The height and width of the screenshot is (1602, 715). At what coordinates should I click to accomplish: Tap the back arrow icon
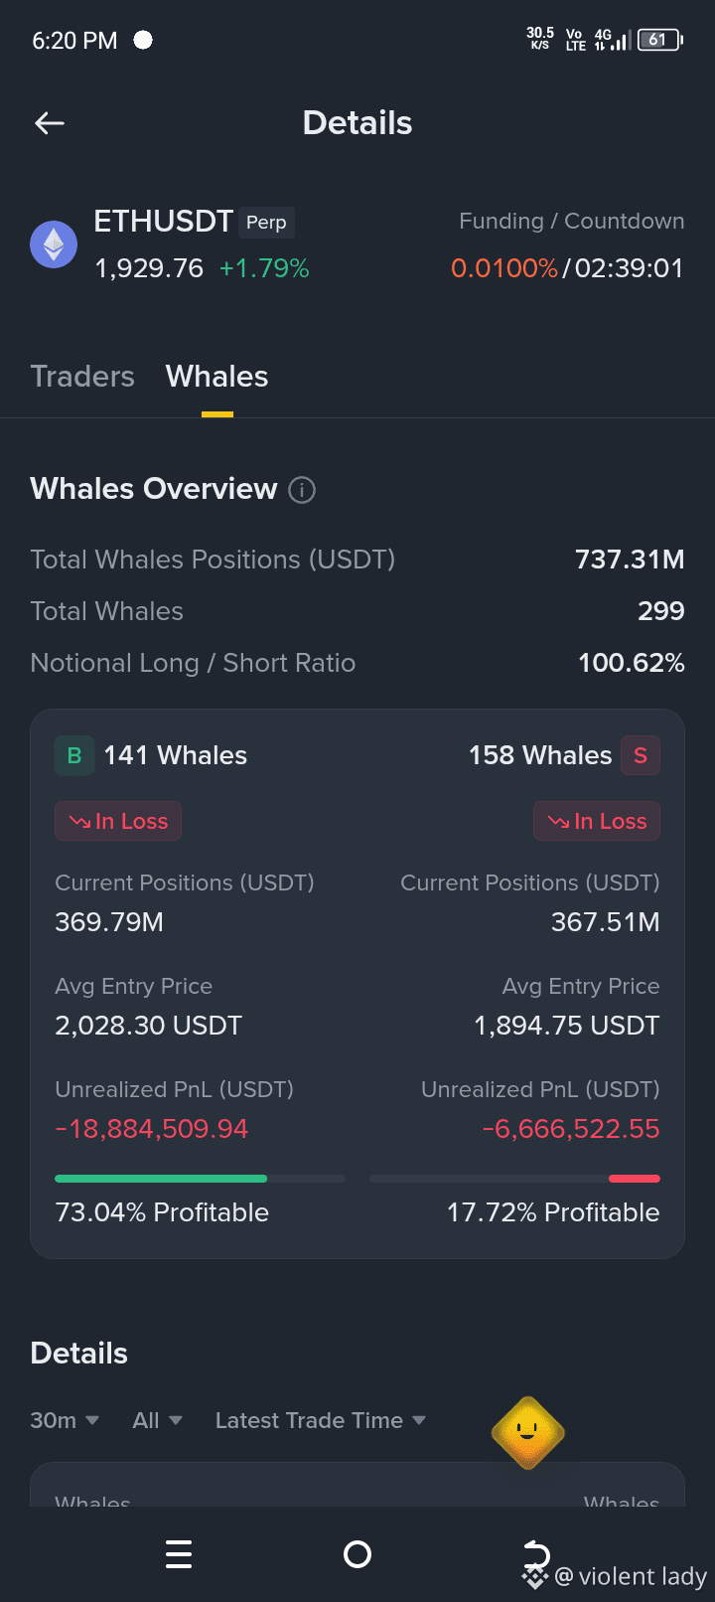click(x=49, y=123)
